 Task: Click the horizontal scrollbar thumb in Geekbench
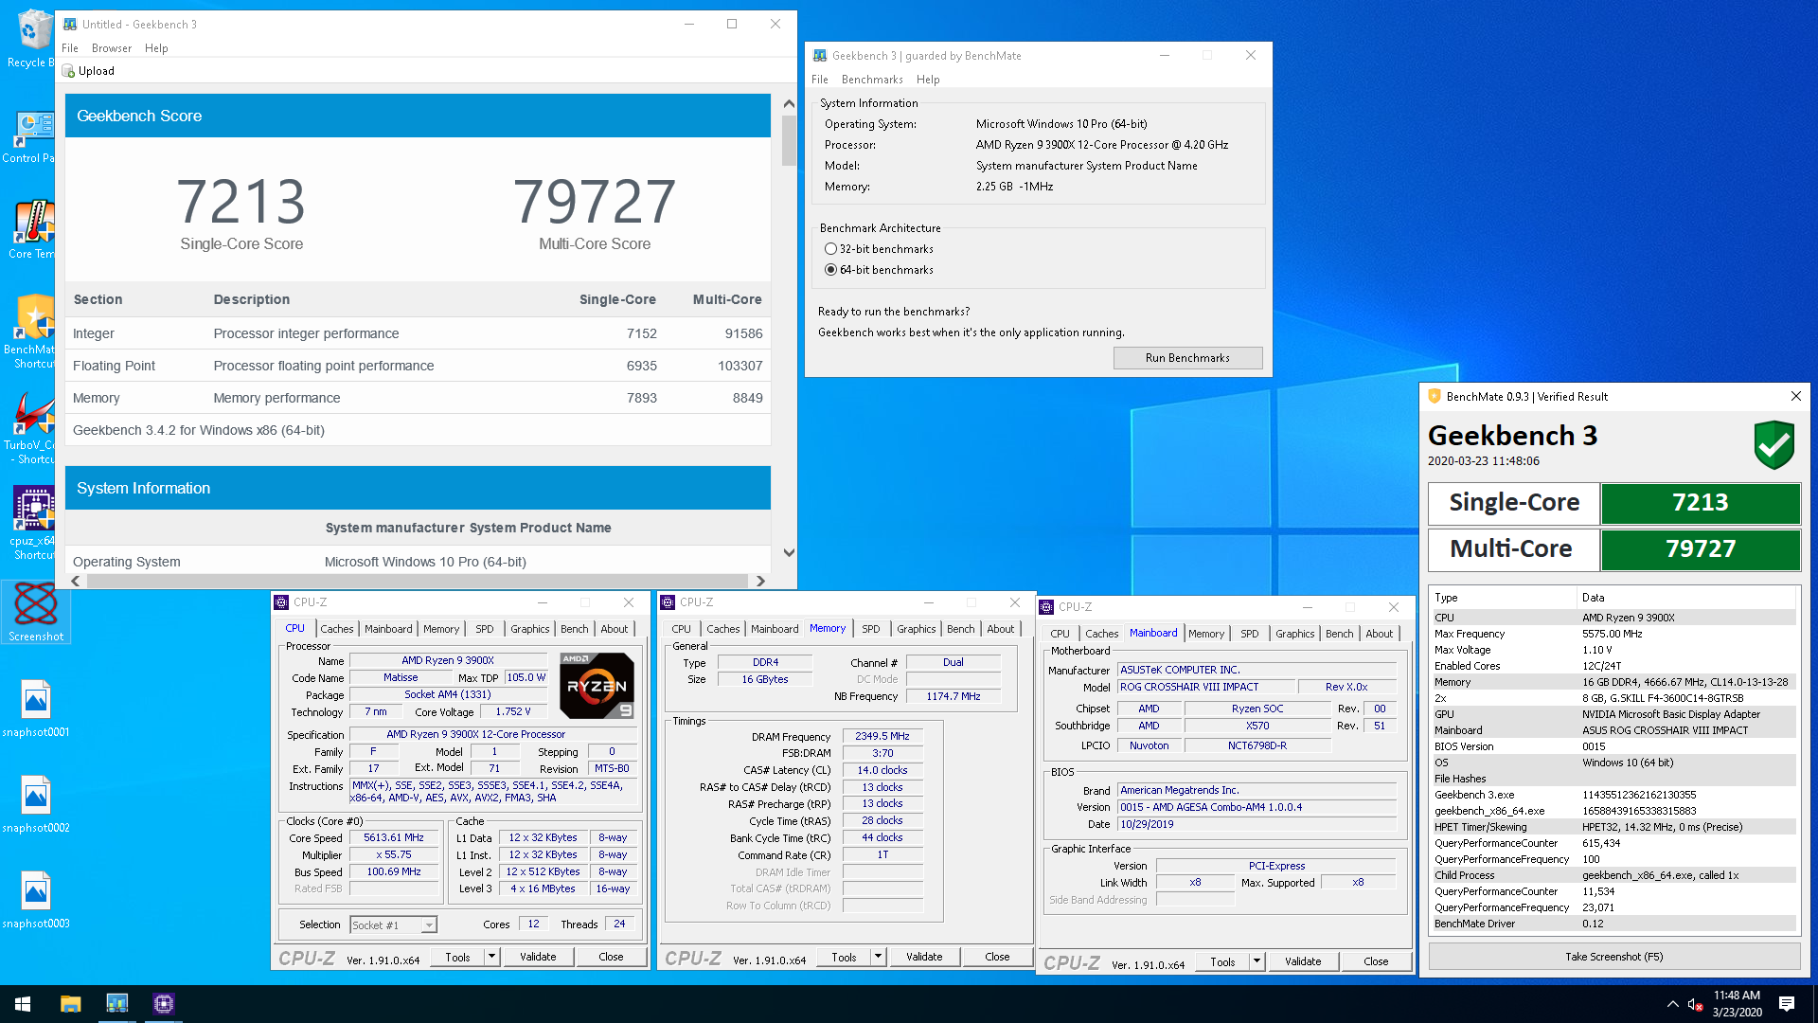418,581
